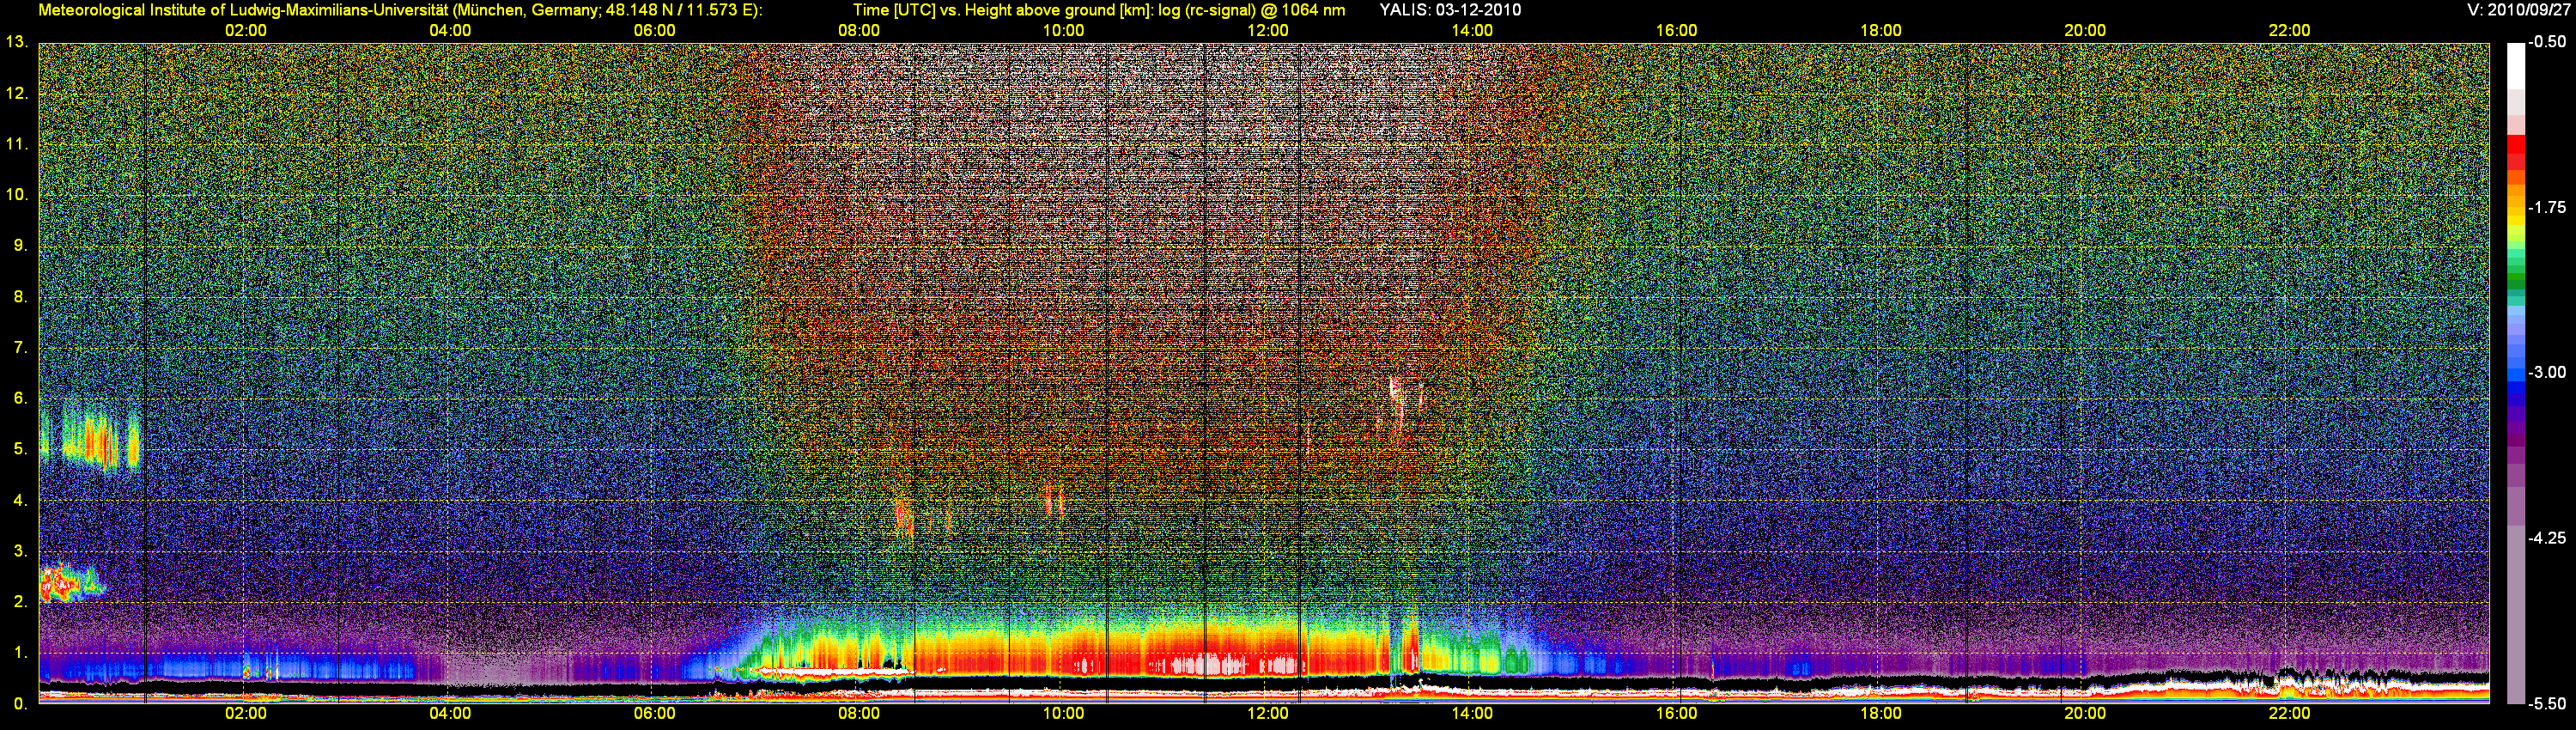Select the 10:00 label on the top time axis
Screen dimensions: 2576x730
point(1063,31)
